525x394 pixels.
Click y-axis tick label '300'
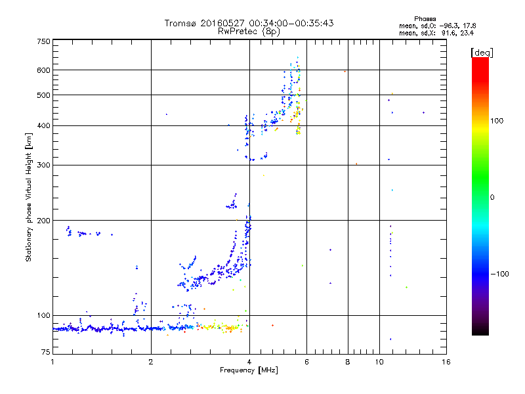(x=43, y=165)
